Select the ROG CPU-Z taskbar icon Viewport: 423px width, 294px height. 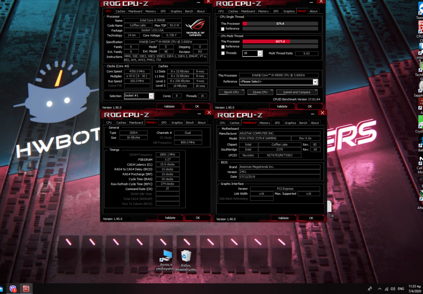pos(26,289)
